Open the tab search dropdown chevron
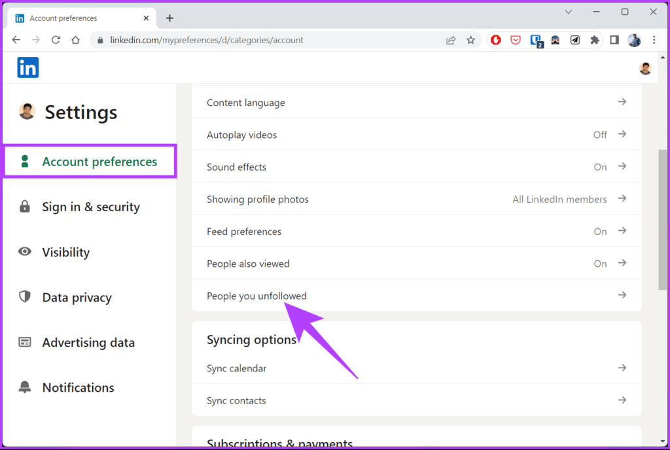The width and height of the screenshot is (670, 450). point(569,12)
